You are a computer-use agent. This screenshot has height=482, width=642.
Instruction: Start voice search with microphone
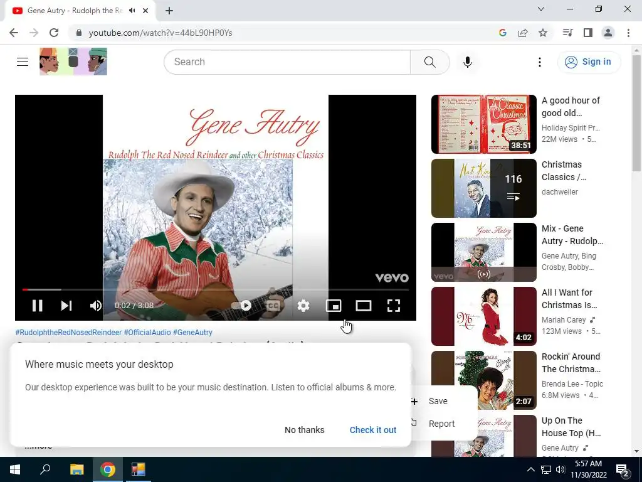468,62
